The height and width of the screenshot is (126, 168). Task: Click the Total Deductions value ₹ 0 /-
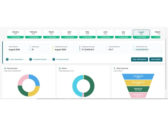[x=111, y=50]
